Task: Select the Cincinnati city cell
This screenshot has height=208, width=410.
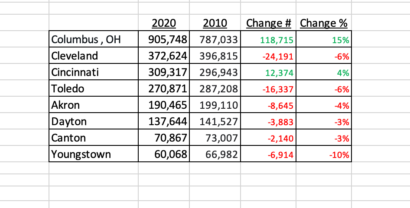Action: [94, 72]
